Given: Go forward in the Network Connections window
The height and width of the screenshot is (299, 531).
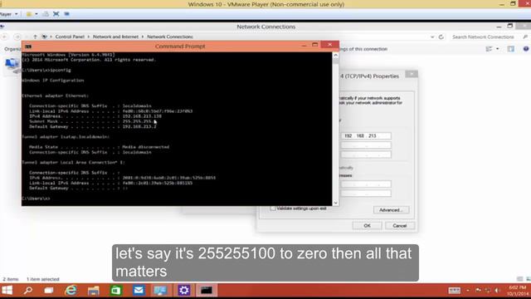Looking at the screenshot, I should pyautogui.click(x=17, y=37).
